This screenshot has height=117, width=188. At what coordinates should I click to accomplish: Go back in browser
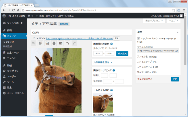point(4,10)
